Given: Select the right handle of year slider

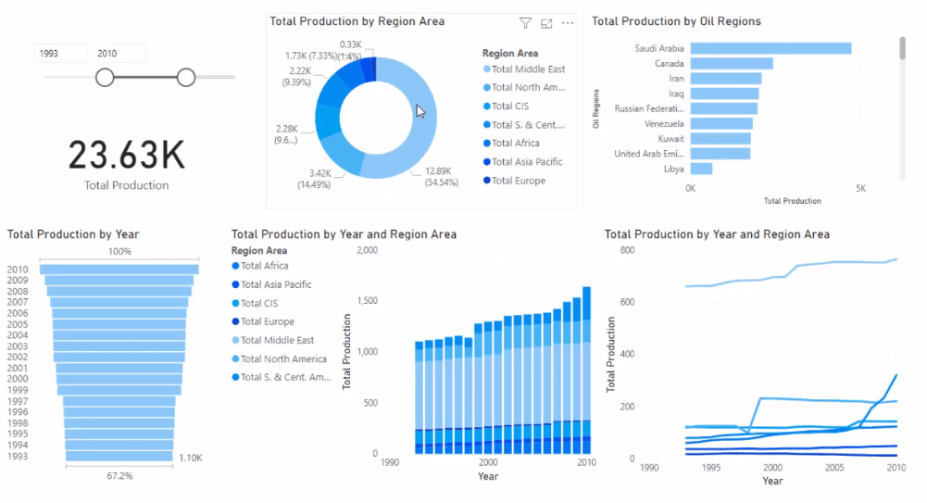Looking at the screenshot, I should pyautogui.click(x=185, y=78).
